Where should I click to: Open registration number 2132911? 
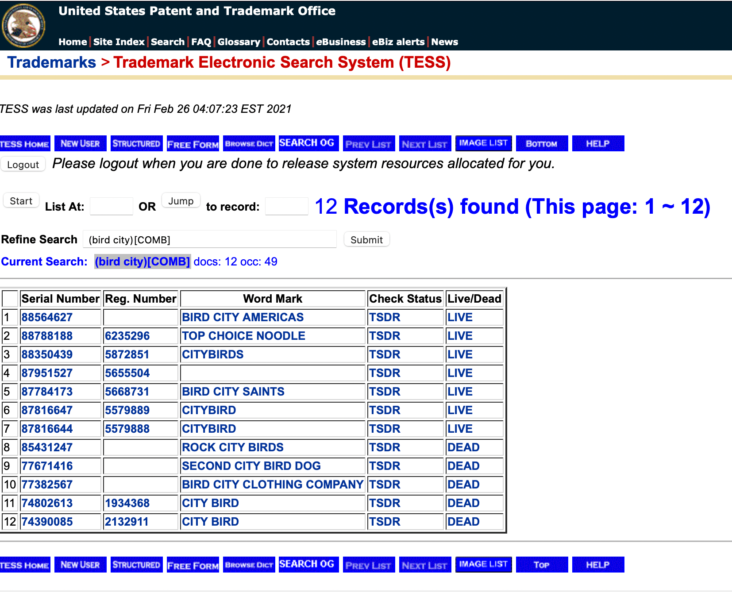coord(127,522)
